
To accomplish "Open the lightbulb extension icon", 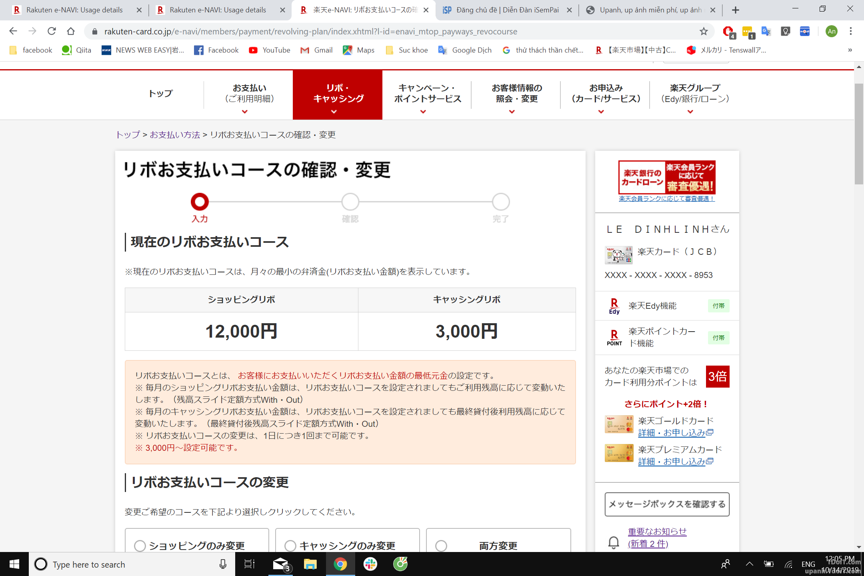I will [x=785, y=31].
